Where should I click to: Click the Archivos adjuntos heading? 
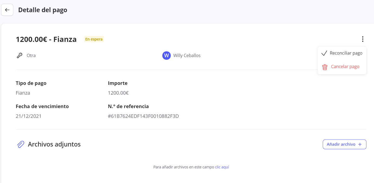(x=54, y=144)
